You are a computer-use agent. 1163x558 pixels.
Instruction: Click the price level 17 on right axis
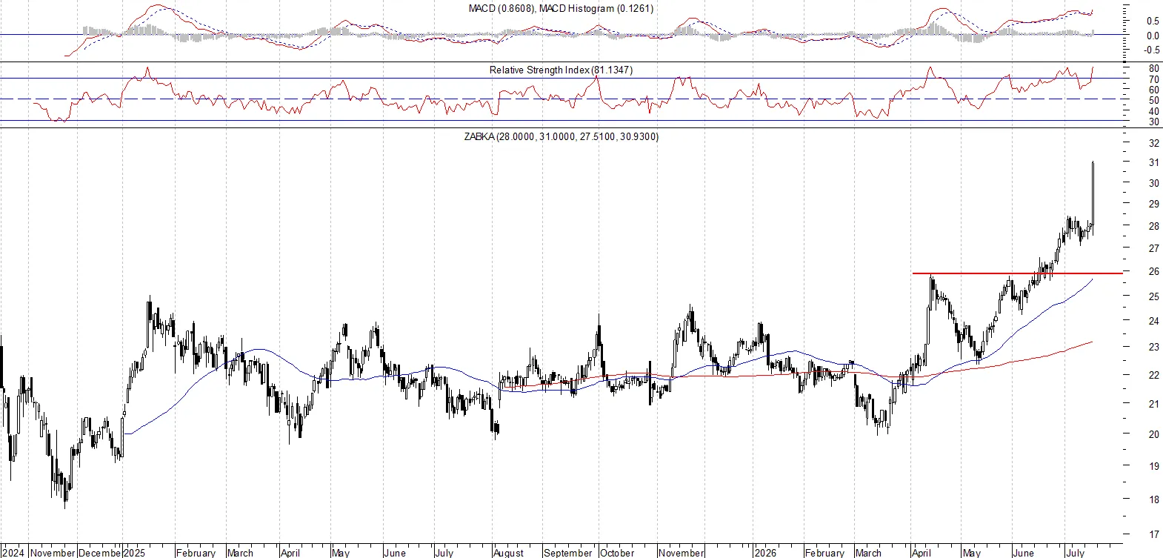(x=1153, y=534)
